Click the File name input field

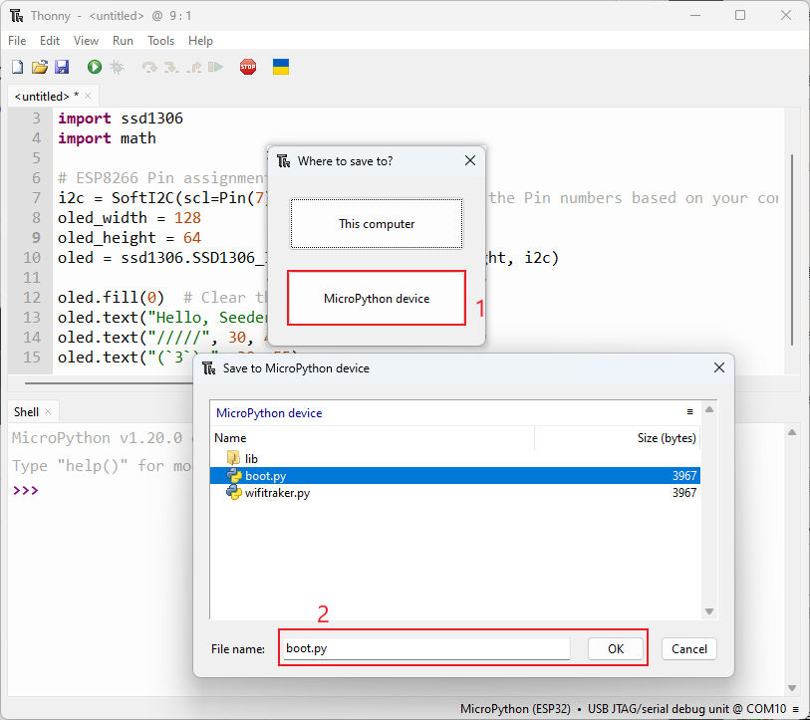click(x=426, y=648)
